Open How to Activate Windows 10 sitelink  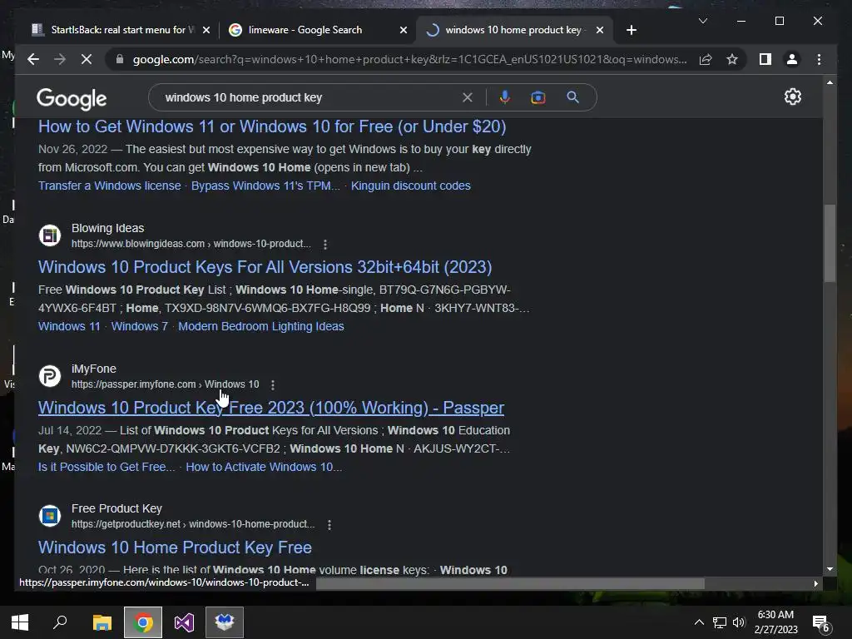(264, 468)
